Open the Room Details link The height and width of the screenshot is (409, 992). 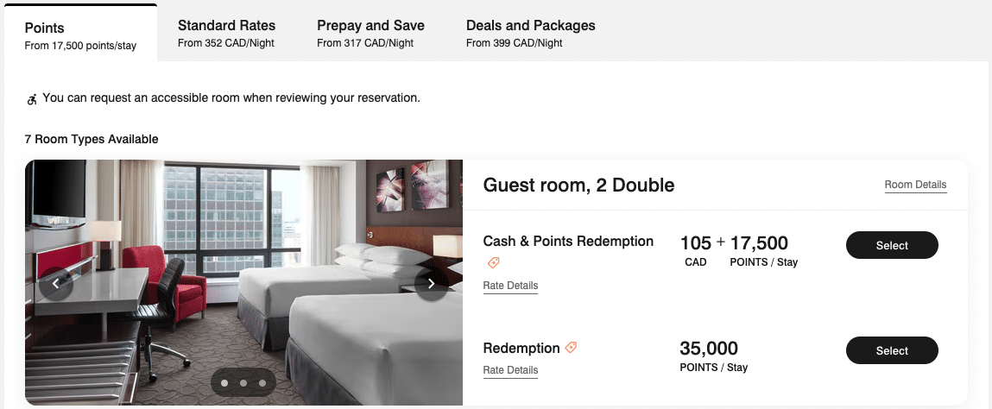(x=915, y=185)
